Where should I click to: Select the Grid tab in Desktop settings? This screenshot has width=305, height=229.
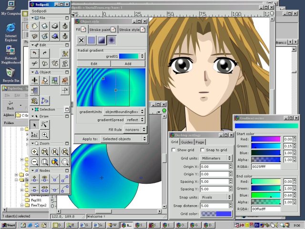coord(174,142)
